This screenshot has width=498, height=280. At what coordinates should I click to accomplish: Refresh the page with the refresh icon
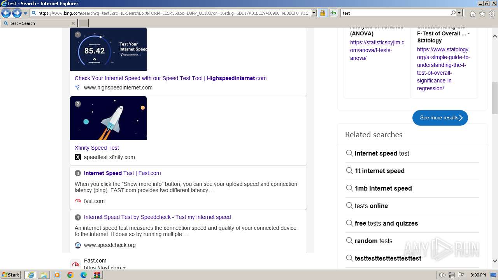coord(333,13)
